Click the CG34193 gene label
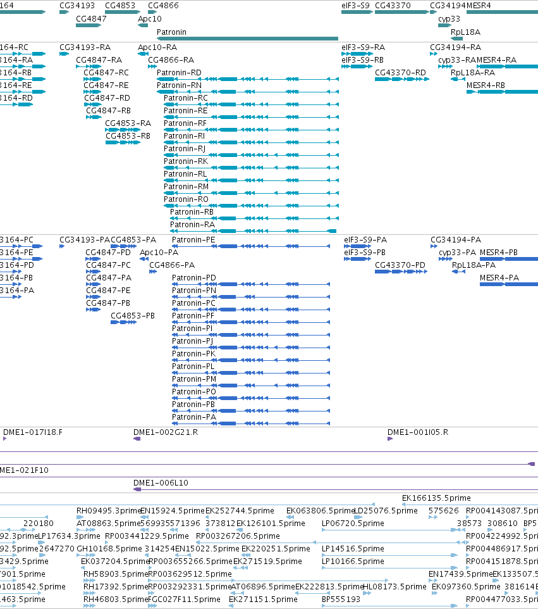The image size is (538, 609). [76, 6]
